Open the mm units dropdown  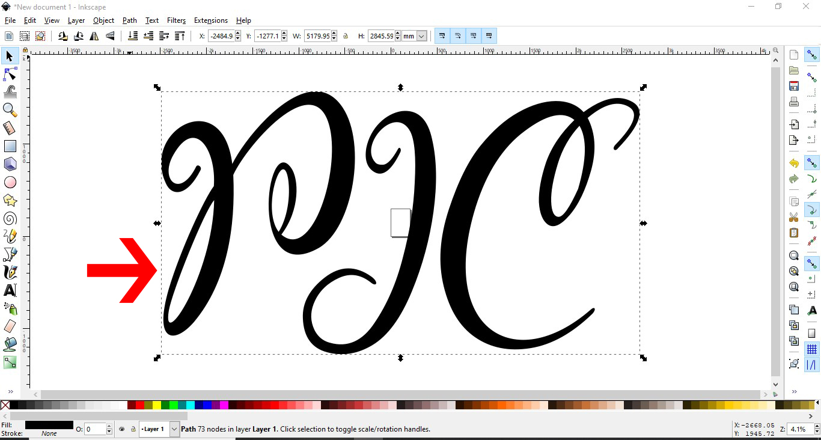(x=422, y=36)
